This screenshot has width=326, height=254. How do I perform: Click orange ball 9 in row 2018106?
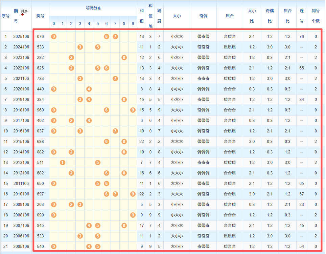pos(133,110)
